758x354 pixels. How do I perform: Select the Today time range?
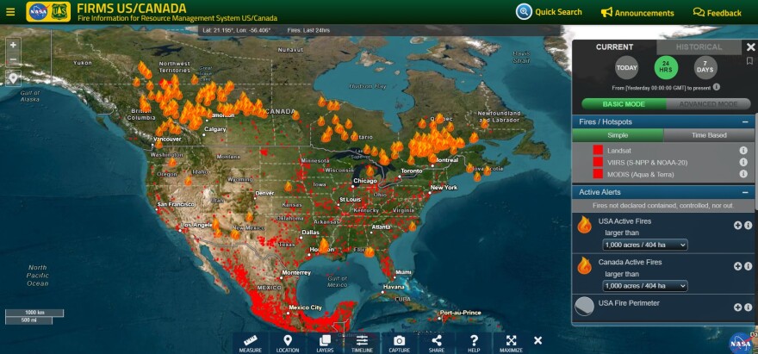(626, 68)
